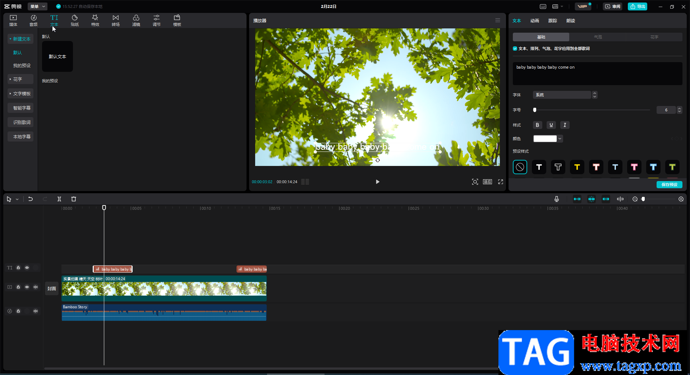Click the undo arrow in timeline toolbar

[x=31, y=199]
